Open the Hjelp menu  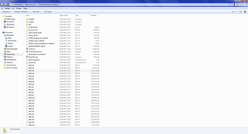pyautogui.click(x=25, y=8)
